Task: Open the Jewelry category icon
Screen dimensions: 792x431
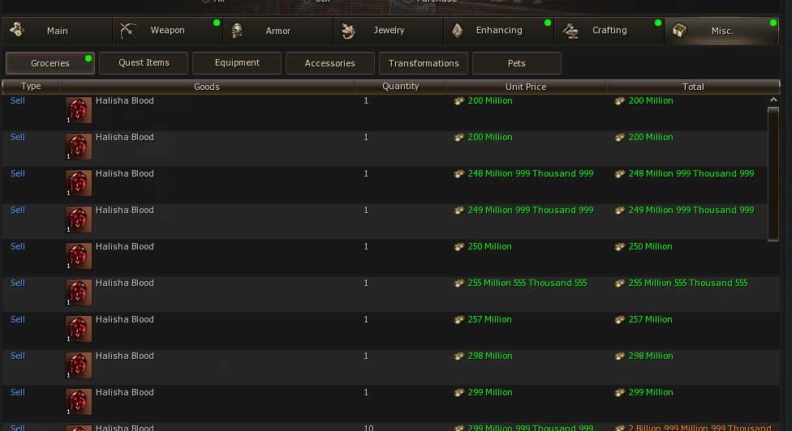Action: click(347, 31)
